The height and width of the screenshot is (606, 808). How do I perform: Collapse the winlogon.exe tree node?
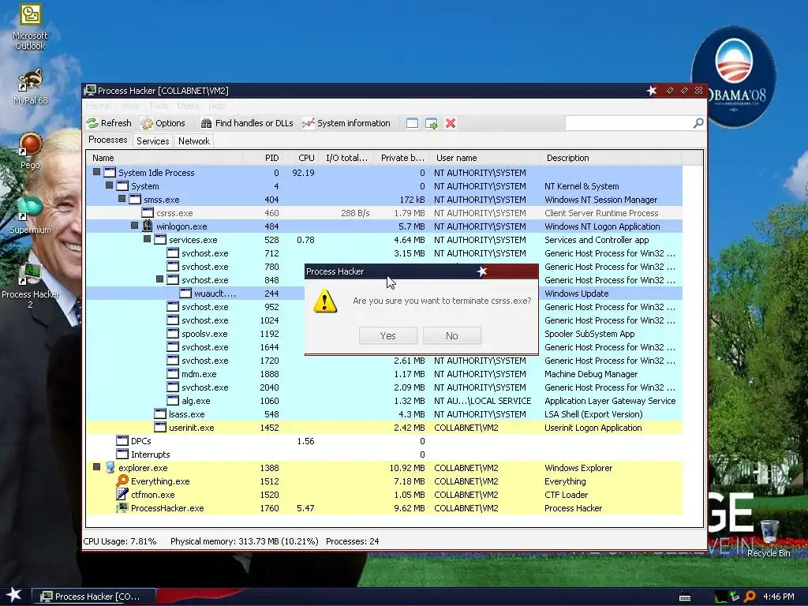pos(134,226)
